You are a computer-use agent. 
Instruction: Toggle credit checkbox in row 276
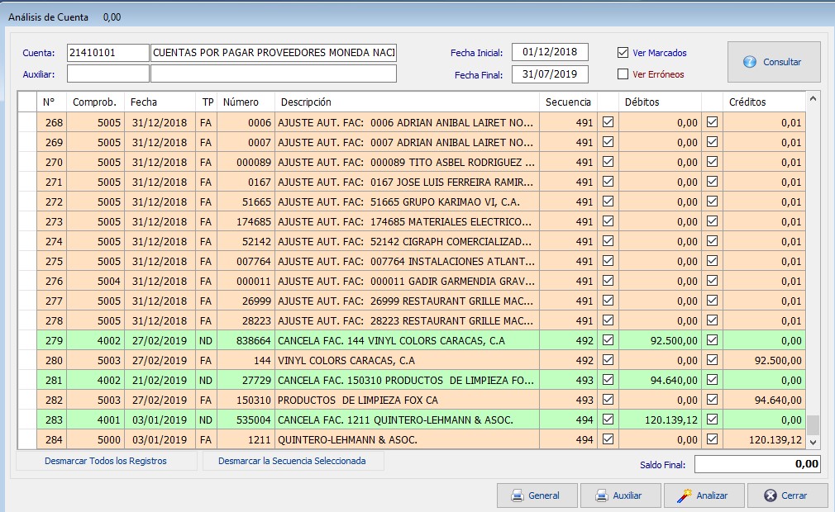click(712, 281)
